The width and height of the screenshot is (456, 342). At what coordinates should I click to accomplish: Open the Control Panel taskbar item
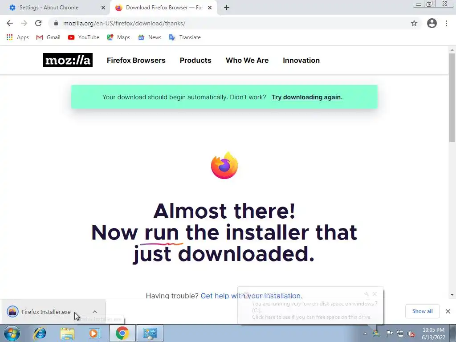tap(150, 333)
